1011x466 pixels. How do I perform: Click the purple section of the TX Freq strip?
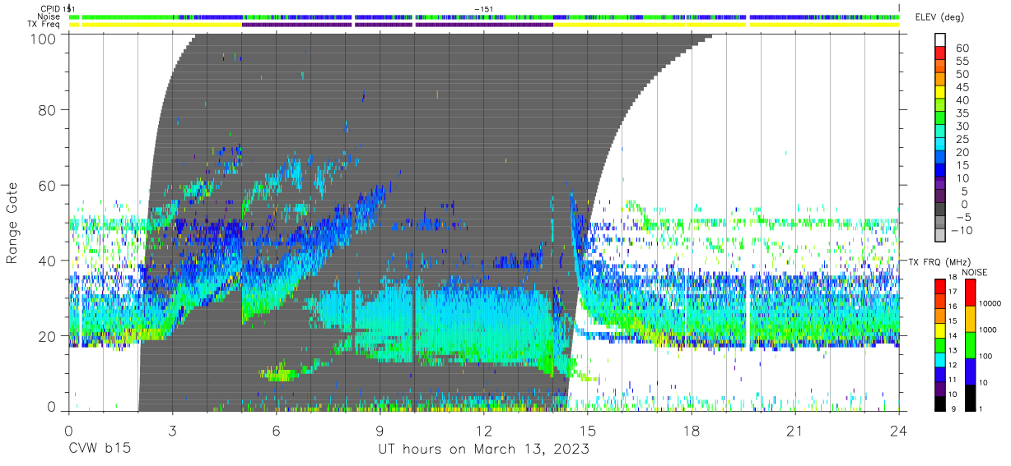pyautogui.click(x=398, y=25)
